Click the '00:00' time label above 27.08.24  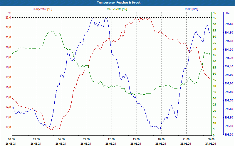pos(211,139)
